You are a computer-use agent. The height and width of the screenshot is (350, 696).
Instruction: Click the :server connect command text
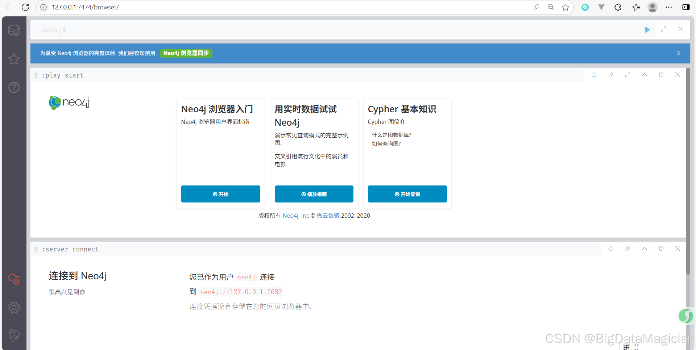(x=70, y=249)
